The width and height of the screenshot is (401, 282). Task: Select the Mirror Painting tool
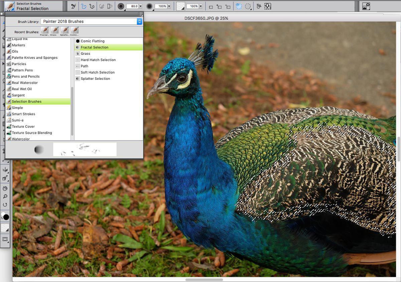coord(5,169)
